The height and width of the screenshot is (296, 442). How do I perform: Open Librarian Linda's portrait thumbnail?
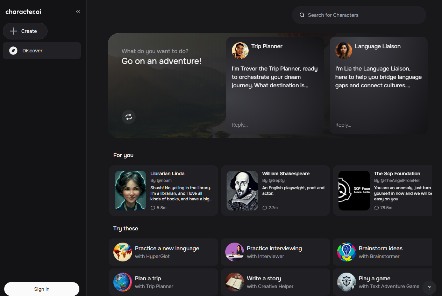coord(130,191)
